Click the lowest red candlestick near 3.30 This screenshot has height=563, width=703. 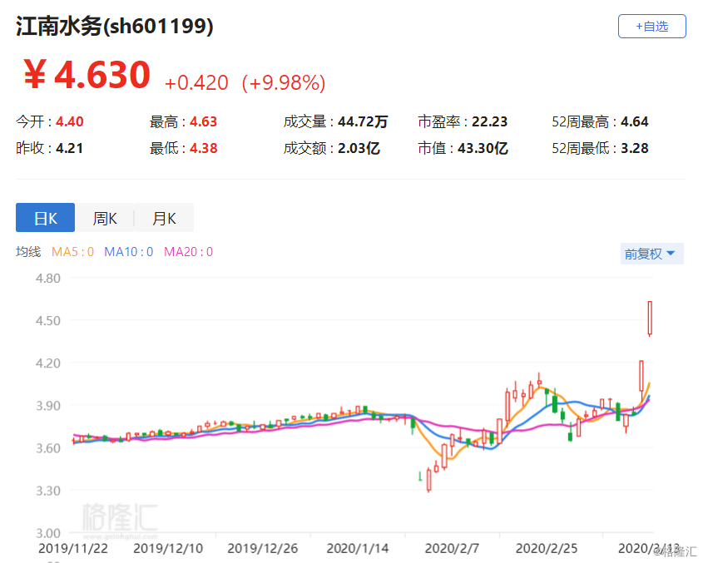(x=429, y=480)
